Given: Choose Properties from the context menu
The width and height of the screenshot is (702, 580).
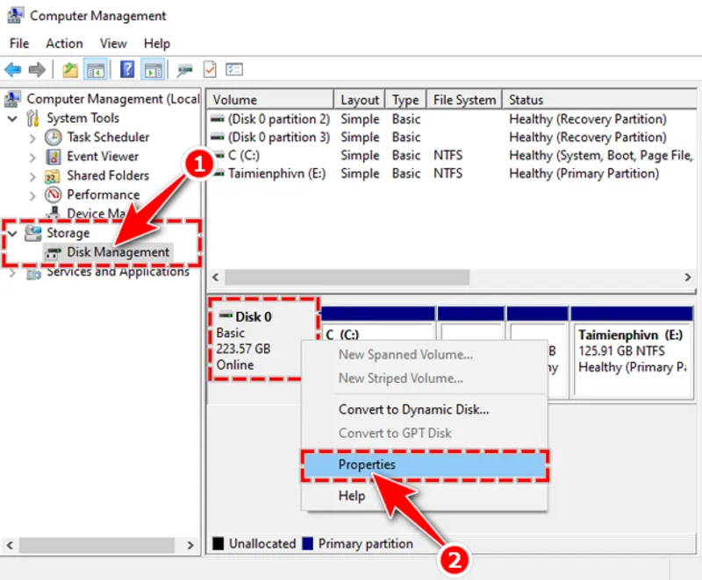Looking at the screenshot, I should point(367,464).
